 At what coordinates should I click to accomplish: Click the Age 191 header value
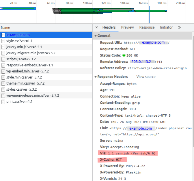pos(112,90)
